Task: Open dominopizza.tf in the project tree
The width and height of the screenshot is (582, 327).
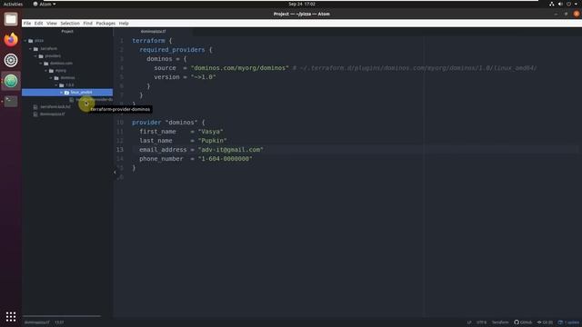Action: (x=53, y=114)
